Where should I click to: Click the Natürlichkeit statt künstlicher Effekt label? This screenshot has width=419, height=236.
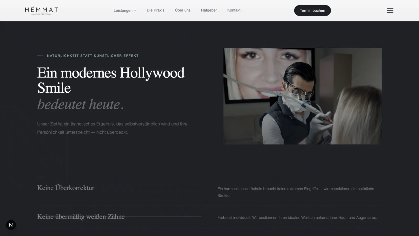(x=93, y=56)
